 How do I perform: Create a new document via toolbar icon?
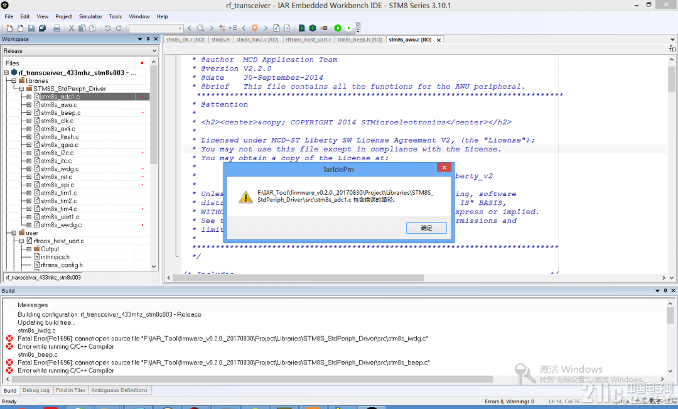[9, 28]
